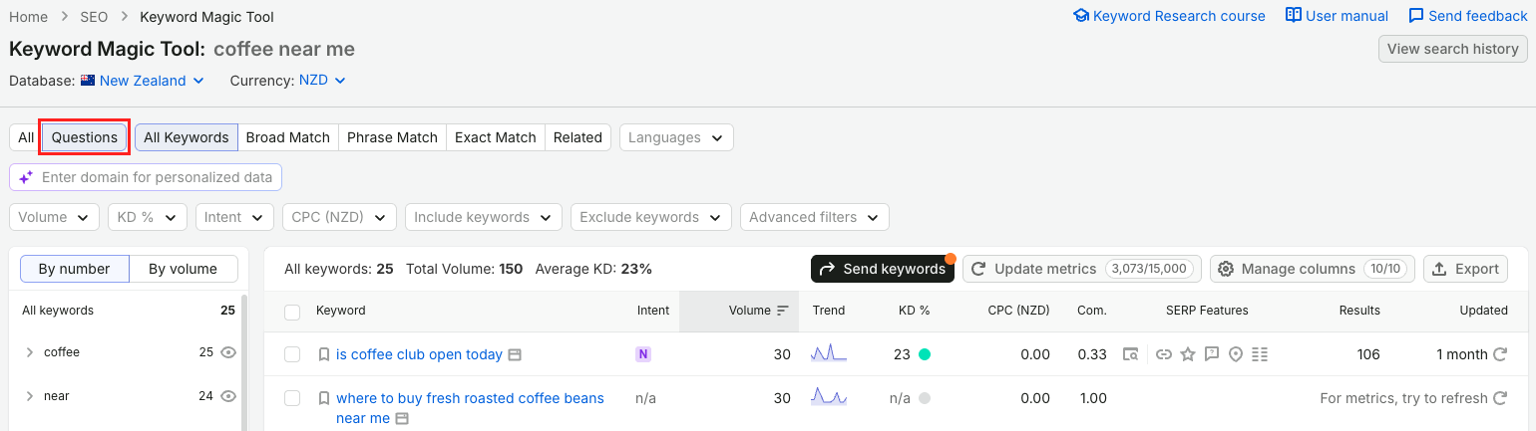Click the Manage columns button

(x=1313, y=269)
